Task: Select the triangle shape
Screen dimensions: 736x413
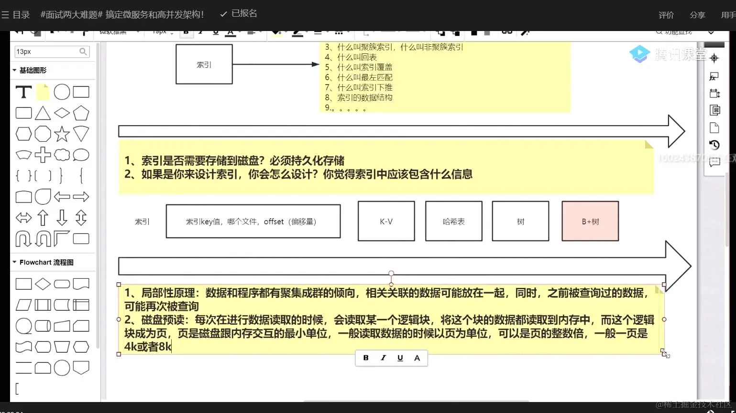Action: pos(43,113)
